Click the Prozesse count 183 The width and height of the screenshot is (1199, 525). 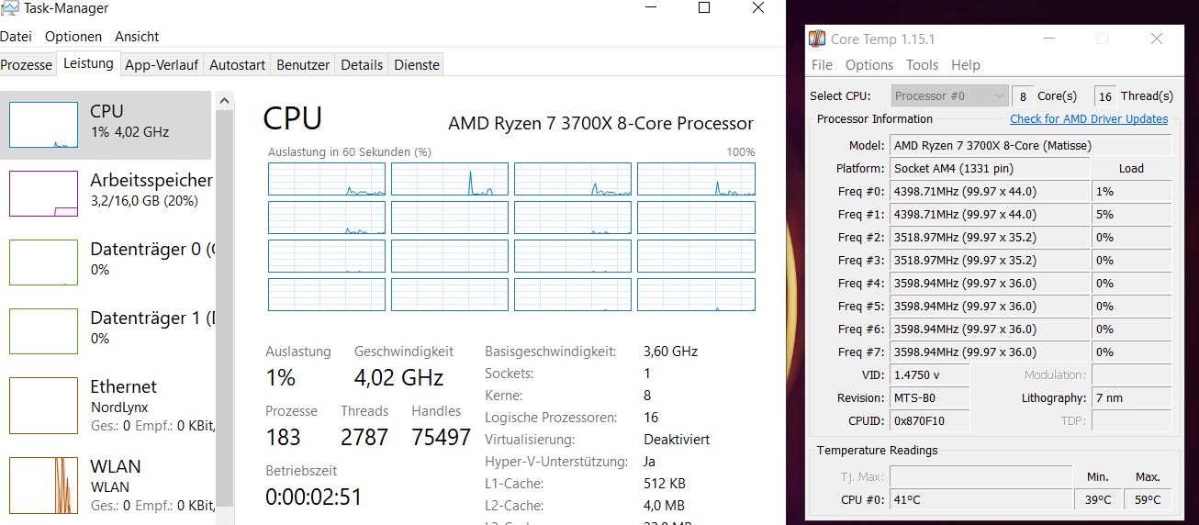[283, 438]
